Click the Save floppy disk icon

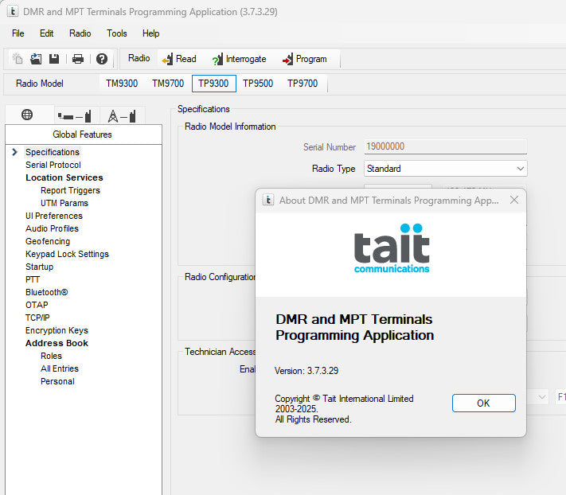[54, 58]
